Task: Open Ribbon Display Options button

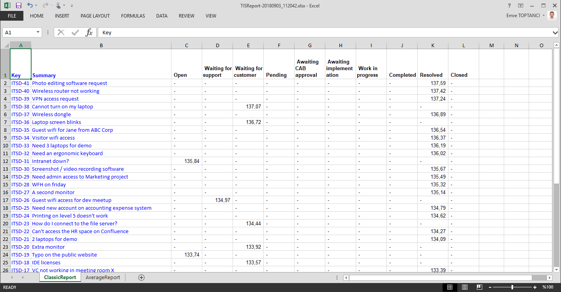Action: 520,5
